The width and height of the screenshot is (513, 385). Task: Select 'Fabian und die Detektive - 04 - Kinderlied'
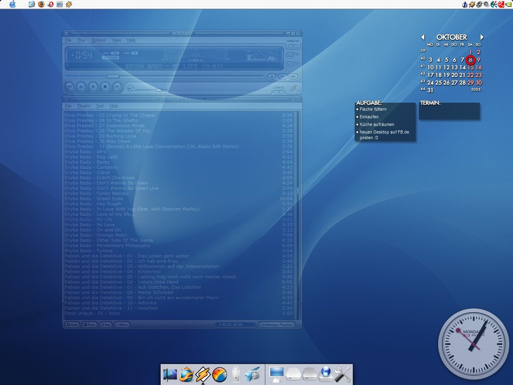179,272
